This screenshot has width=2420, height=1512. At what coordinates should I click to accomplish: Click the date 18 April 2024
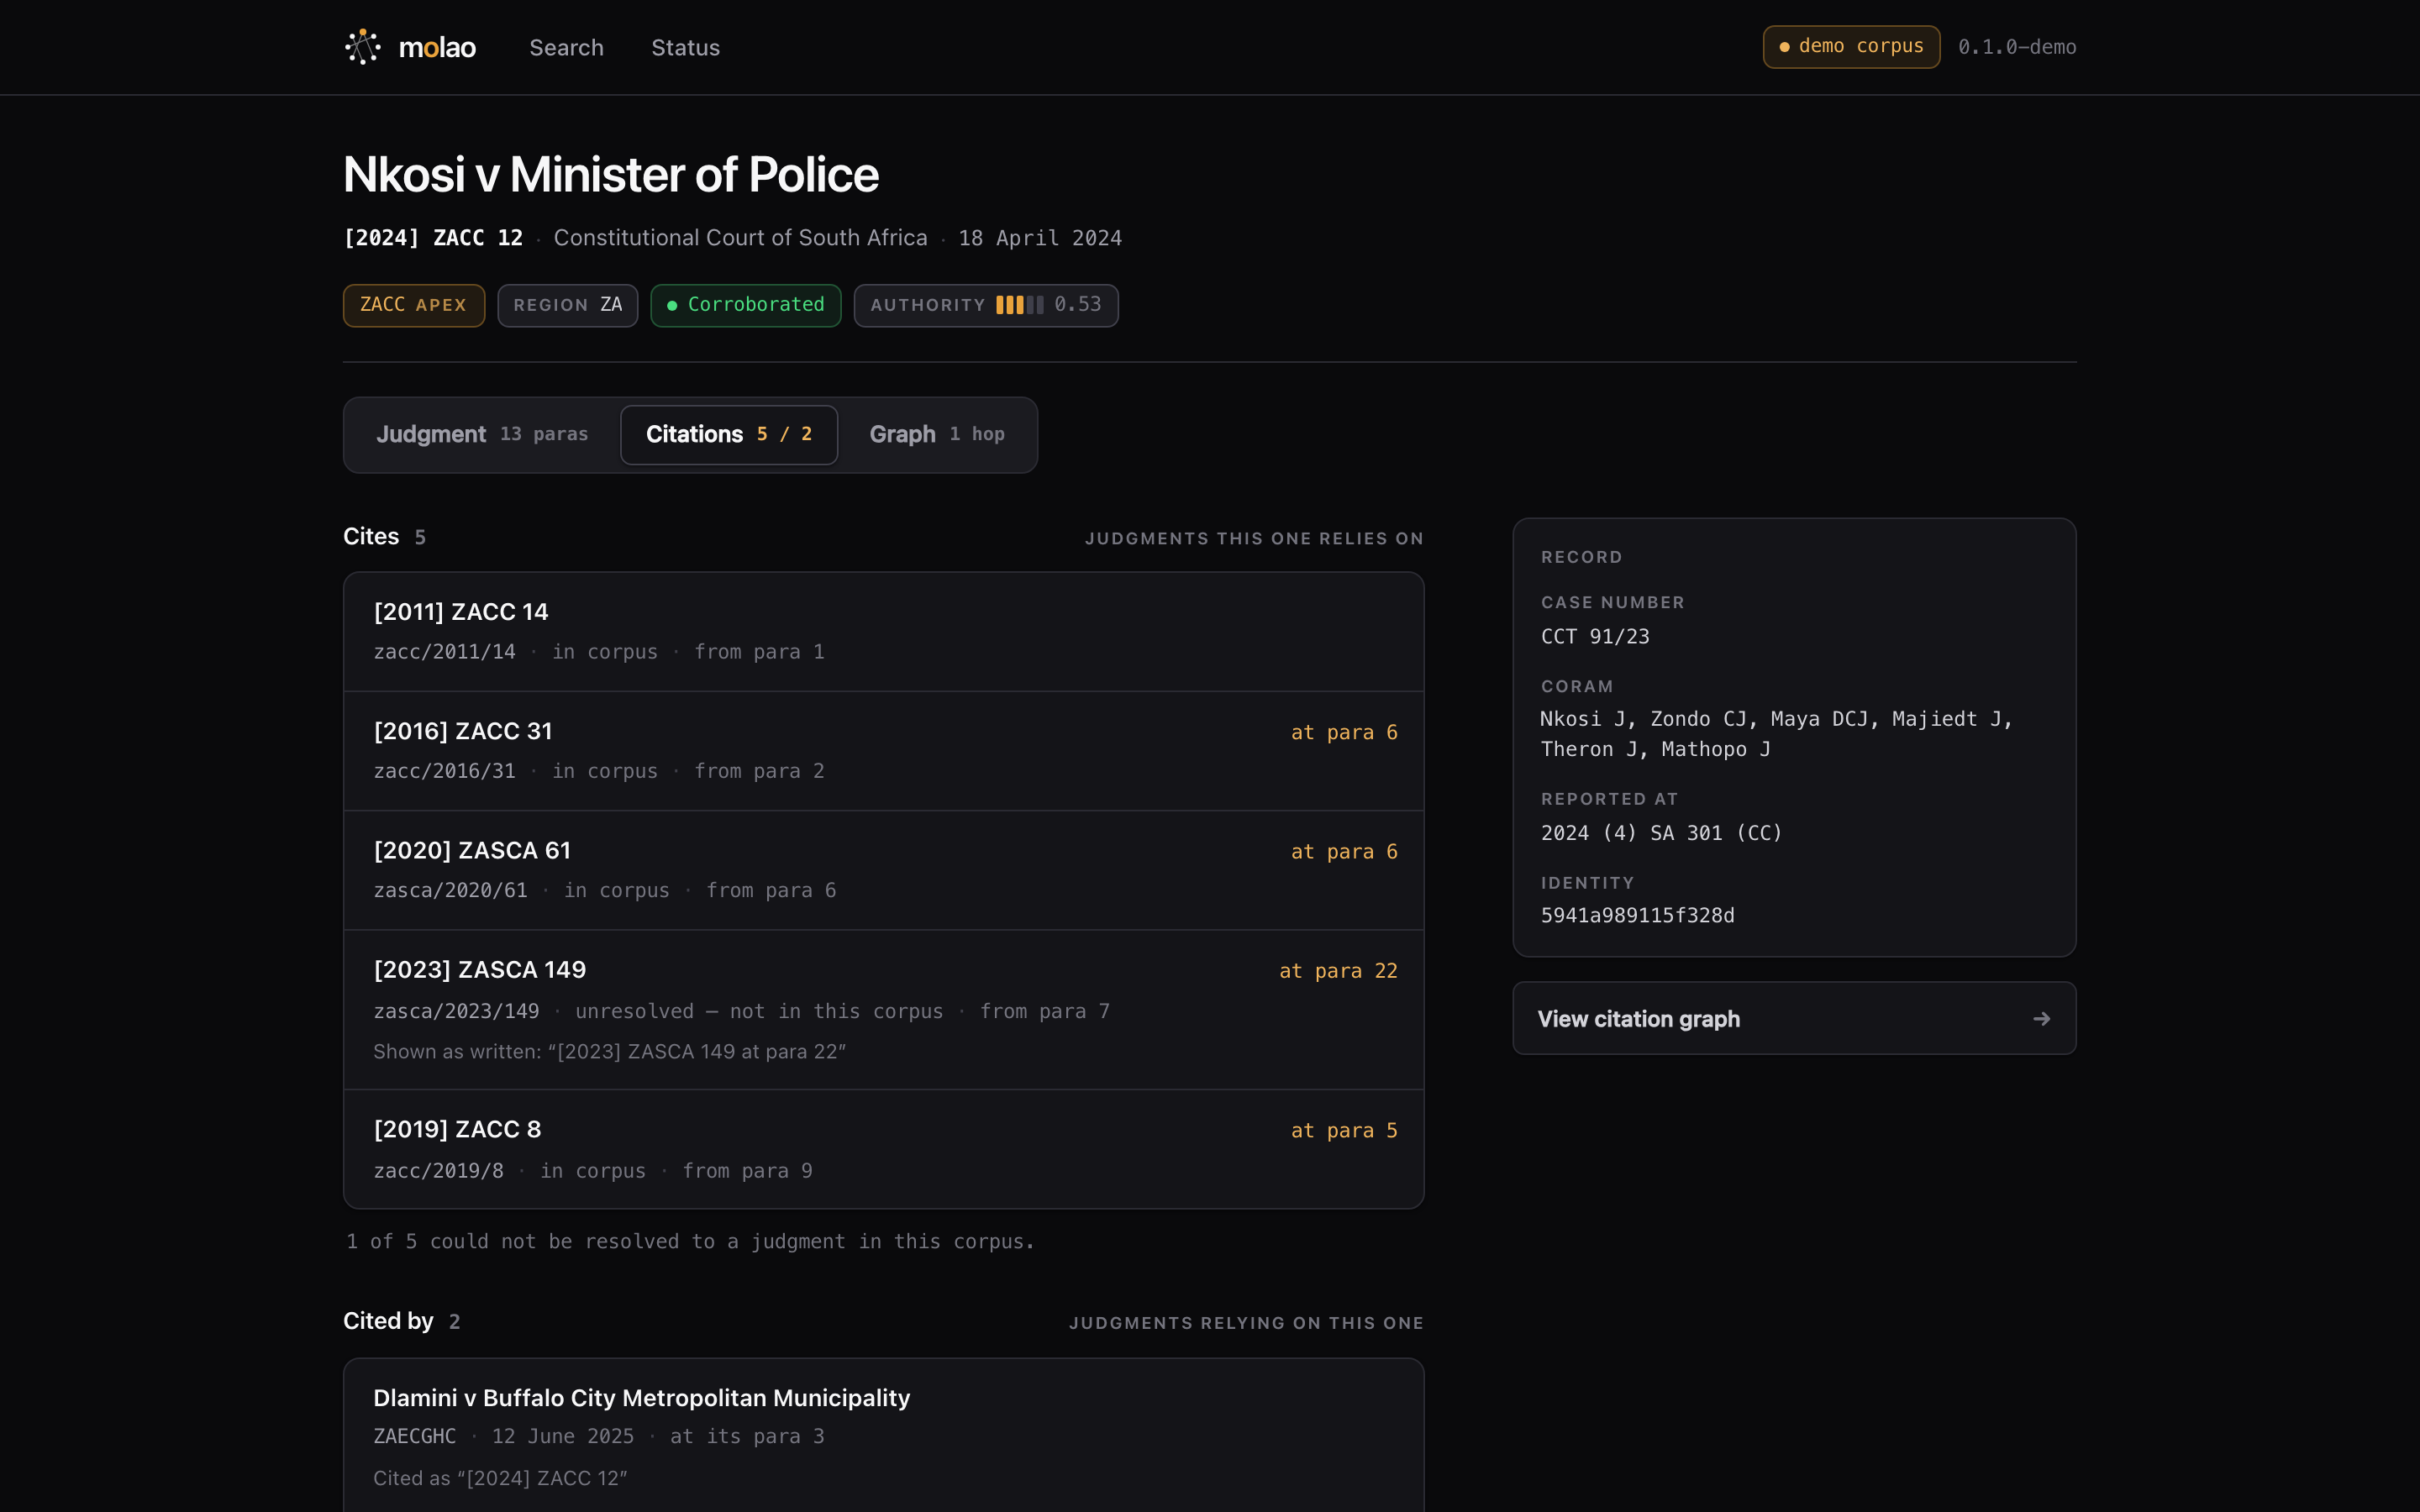pyautogui.click(x=1040, y=238)
